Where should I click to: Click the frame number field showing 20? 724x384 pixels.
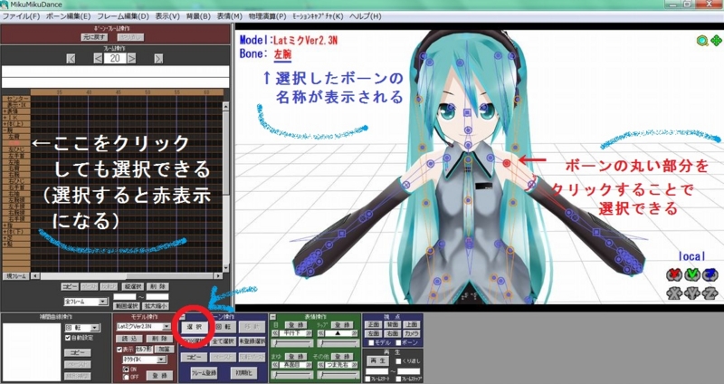pyautogui.click(x=115, y=59)
